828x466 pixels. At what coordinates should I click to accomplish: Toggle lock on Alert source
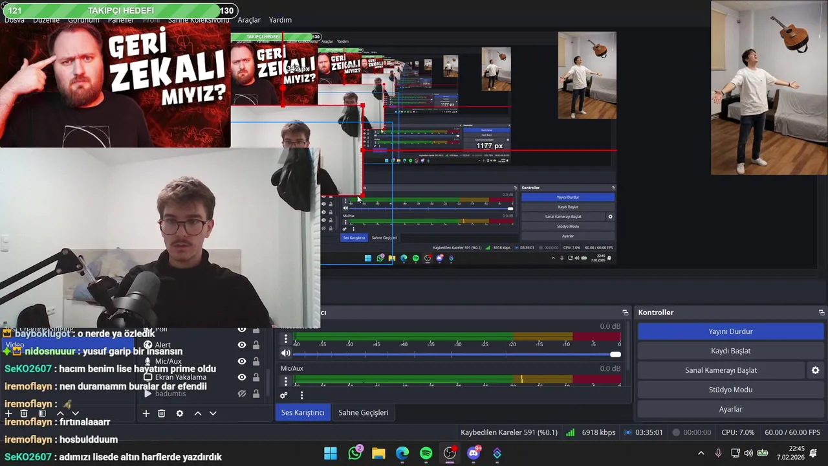click(x=256, y=345)
